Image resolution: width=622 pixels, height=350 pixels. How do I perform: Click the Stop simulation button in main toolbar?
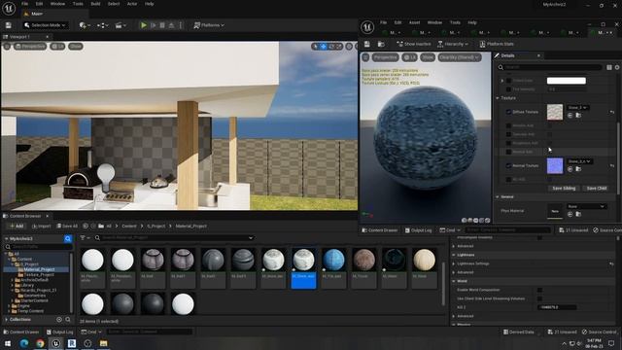[x=162, y=25]
